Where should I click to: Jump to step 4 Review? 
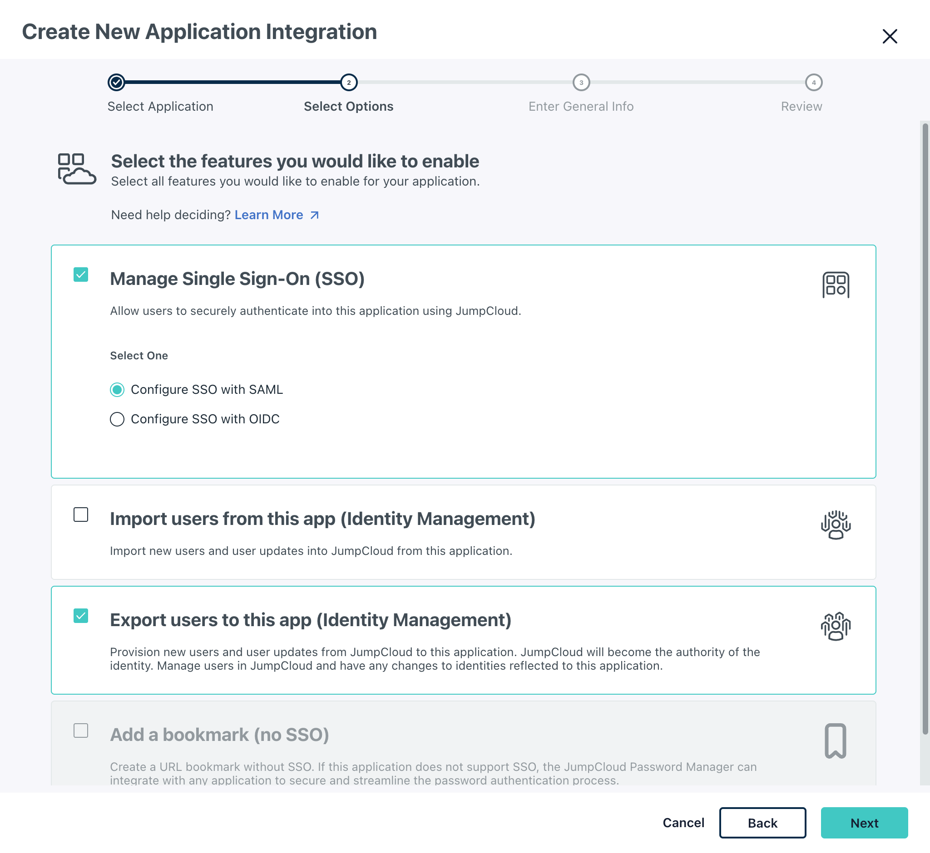click(813, 83)
